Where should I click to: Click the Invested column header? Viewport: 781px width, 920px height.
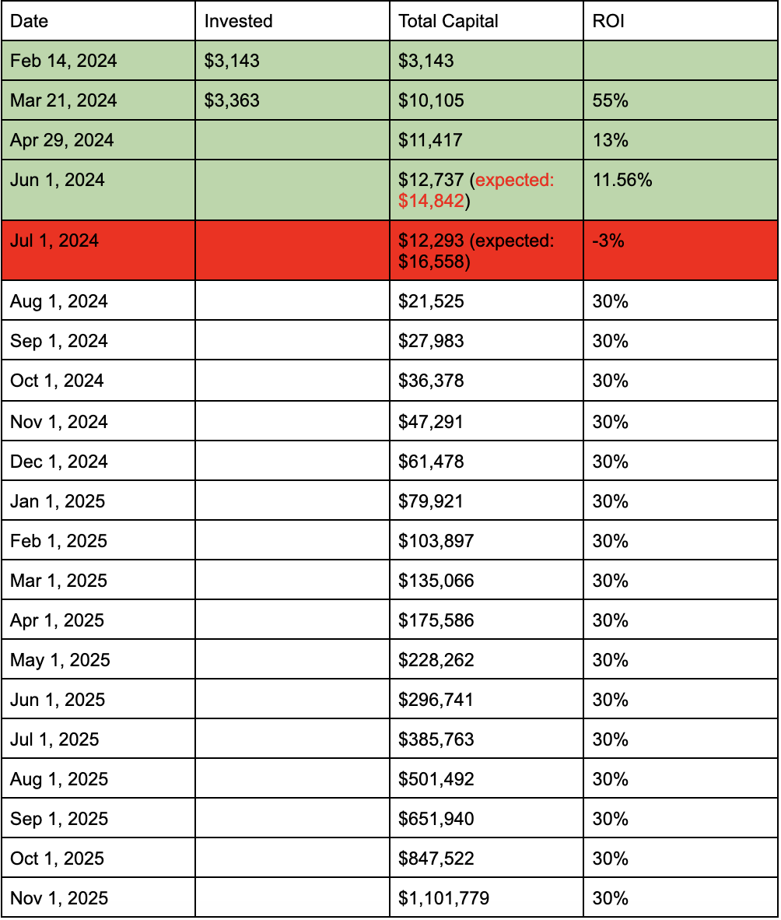tap(292, 21)
